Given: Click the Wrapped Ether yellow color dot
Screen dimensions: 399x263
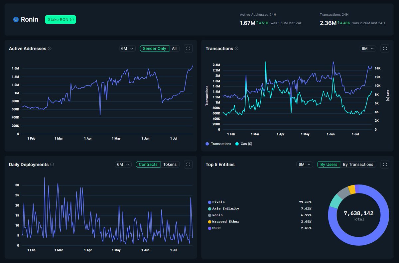Looking at the screenshot, I should [x=209, y=222].
